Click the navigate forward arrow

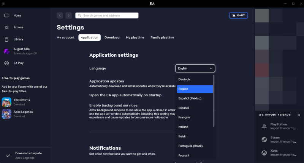click(68, 16)
